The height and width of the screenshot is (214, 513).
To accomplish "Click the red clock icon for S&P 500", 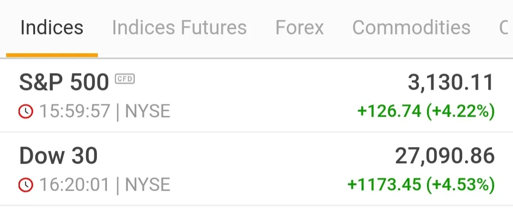I will point(26,112).
